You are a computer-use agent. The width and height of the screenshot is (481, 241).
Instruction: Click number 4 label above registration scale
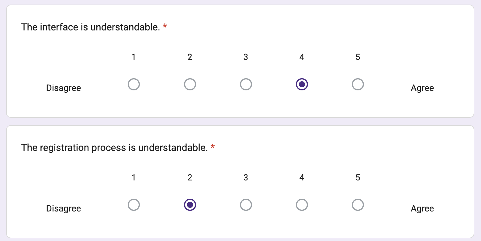pos(302,177)
